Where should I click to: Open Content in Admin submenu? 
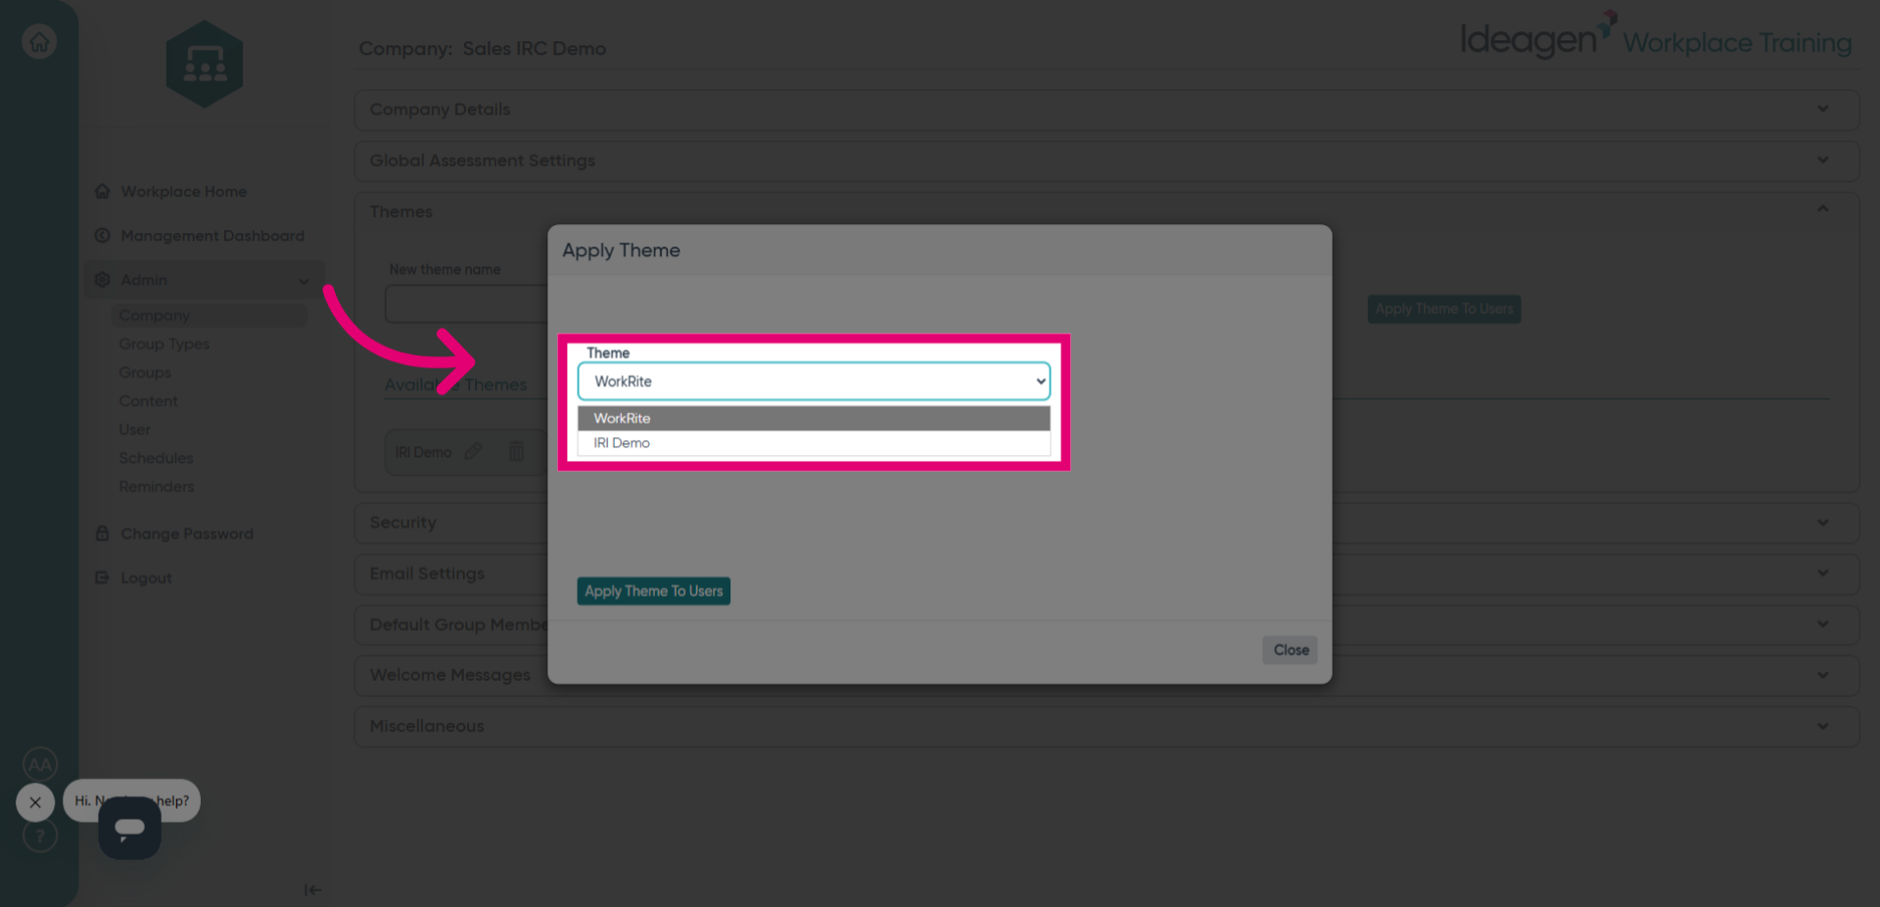149,401
